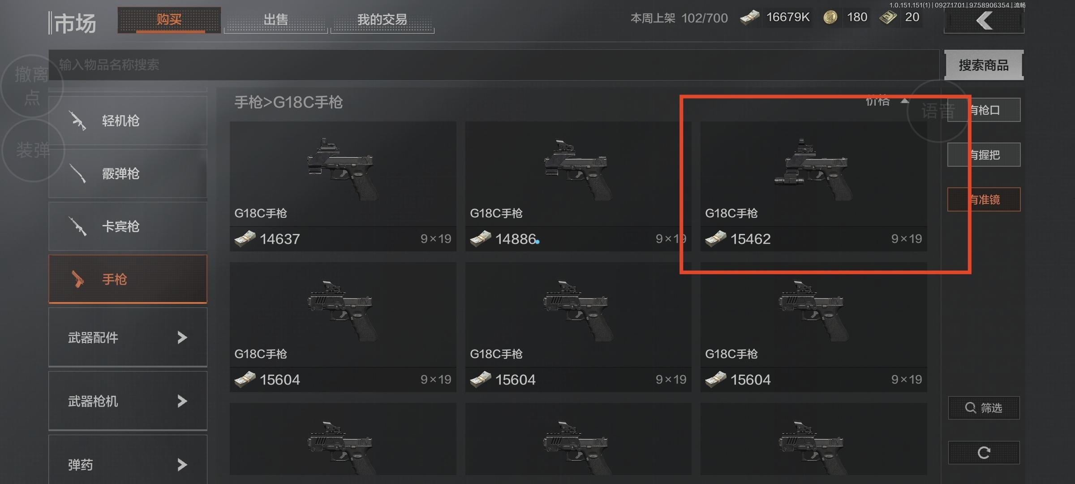Select the 卡宾枪 carbine category
1075x484 pixels.
pos(128,226)
